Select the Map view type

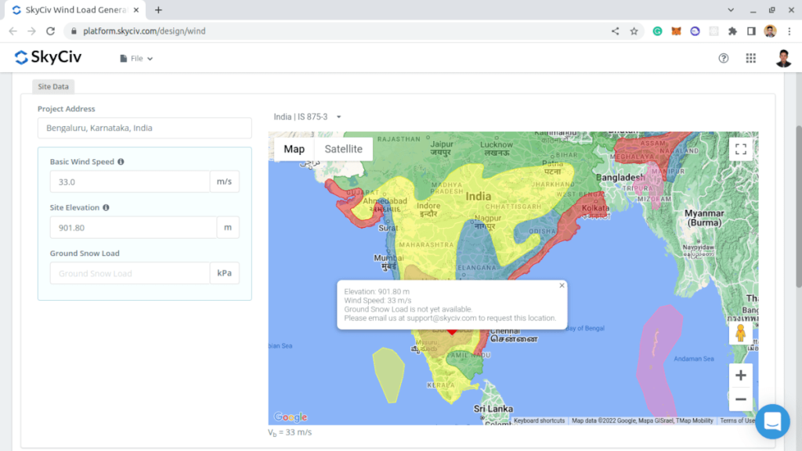pos(294,149)
